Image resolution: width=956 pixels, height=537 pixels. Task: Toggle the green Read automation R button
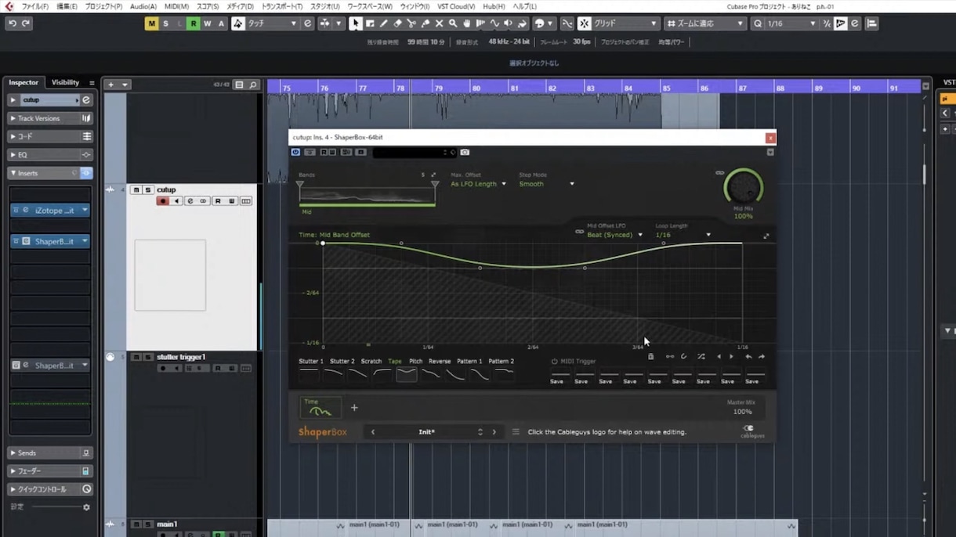tap(193, 23)
